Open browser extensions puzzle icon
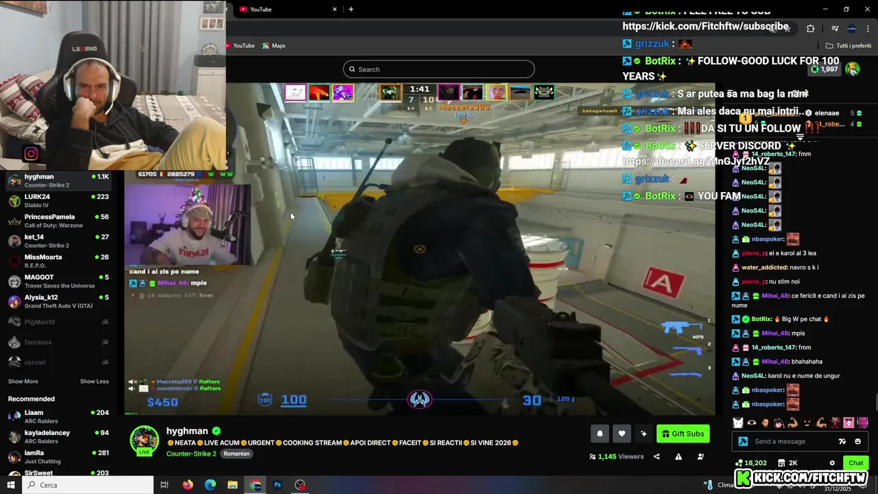 [811, 29]
